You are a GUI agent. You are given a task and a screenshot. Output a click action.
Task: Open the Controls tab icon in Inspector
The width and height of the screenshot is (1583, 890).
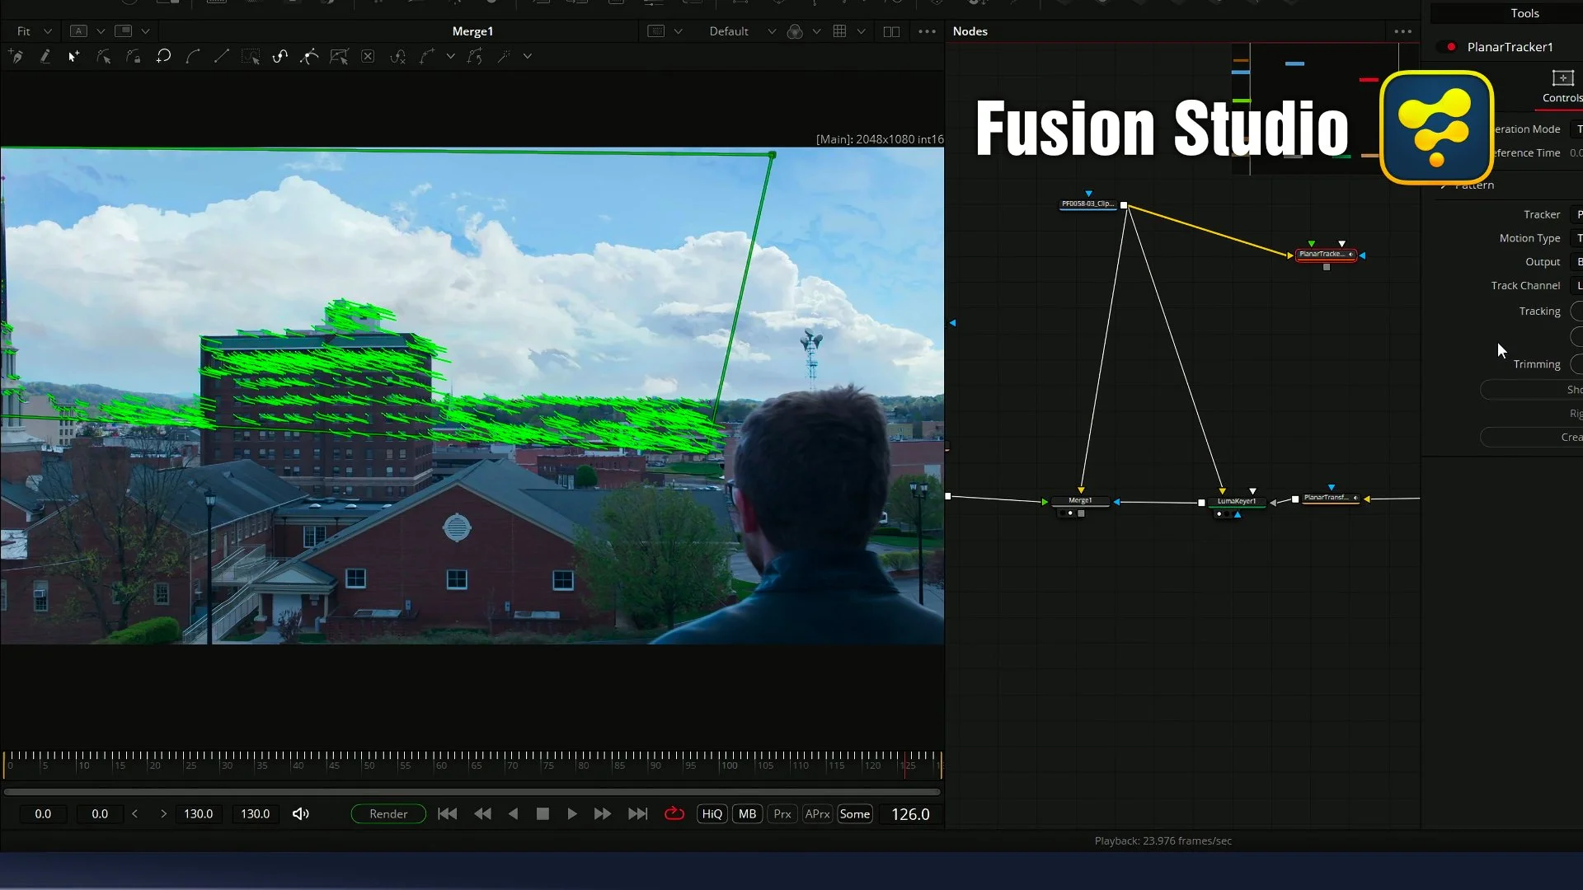[x=1562, y=78]
